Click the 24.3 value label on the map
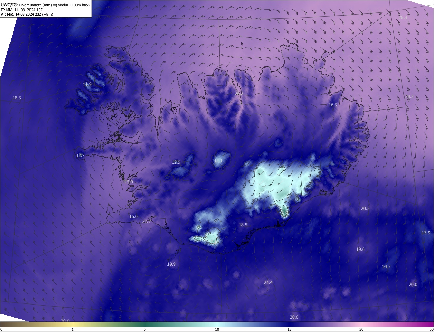The width and height of the screenshot is (434, 332). click(x=409, y=97)
